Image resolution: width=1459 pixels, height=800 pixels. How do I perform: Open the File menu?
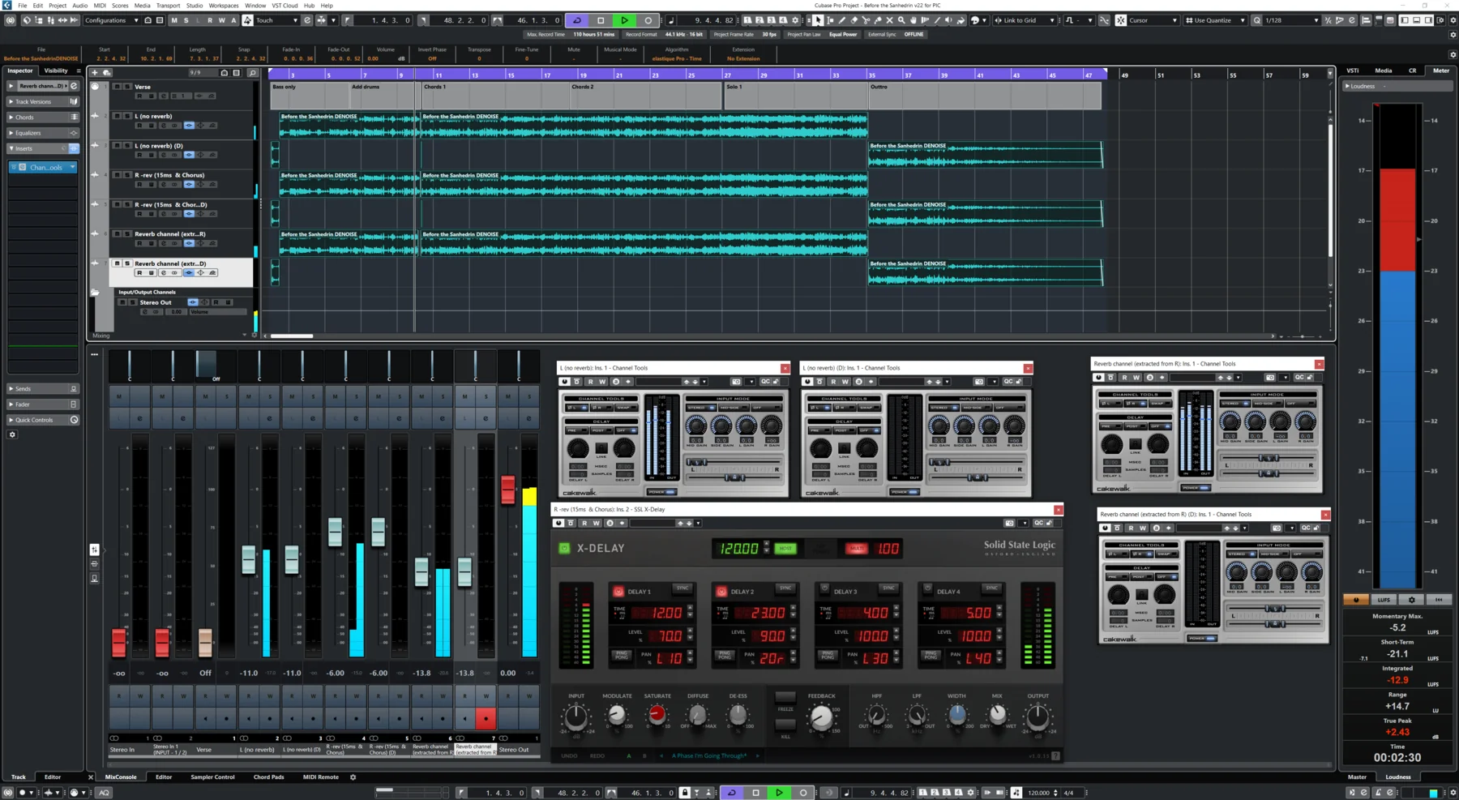(23, 5)
